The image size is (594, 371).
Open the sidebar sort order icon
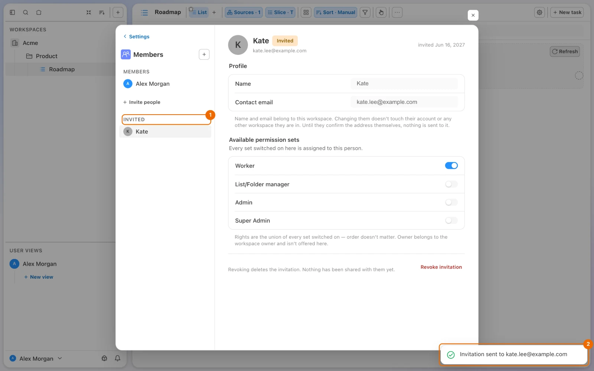click(102, 12)
